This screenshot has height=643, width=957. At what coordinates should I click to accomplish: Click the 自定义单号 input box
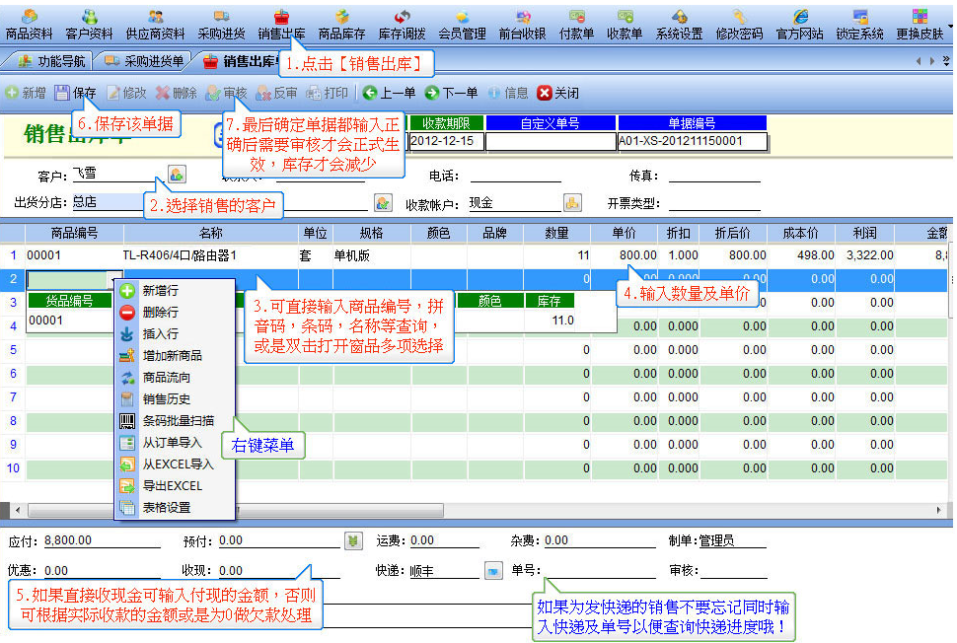click(552, 141)
